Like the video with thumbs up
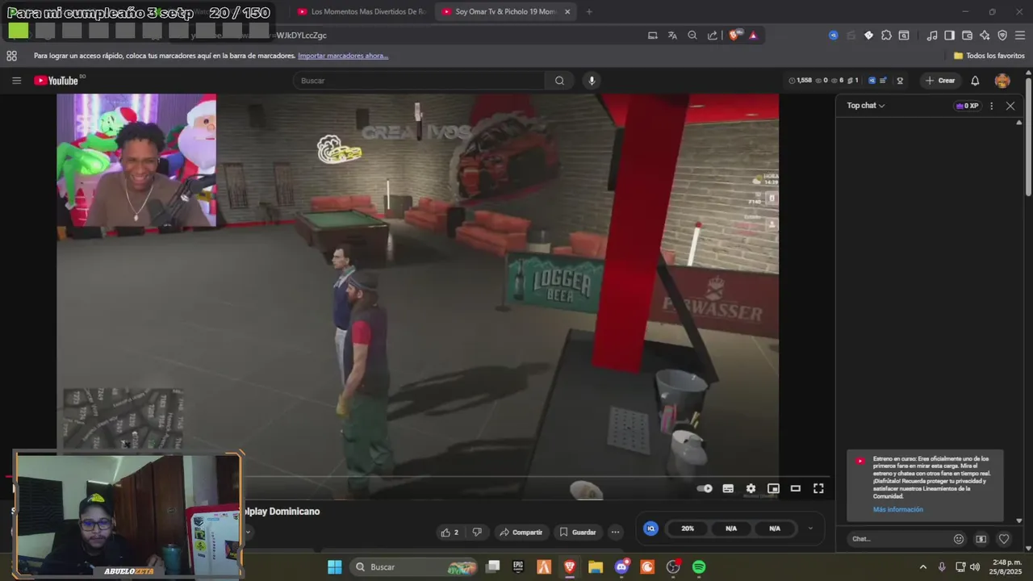The height and width of the screenshot is (581, 1033). pyautogui.click(x=450, y=532)
